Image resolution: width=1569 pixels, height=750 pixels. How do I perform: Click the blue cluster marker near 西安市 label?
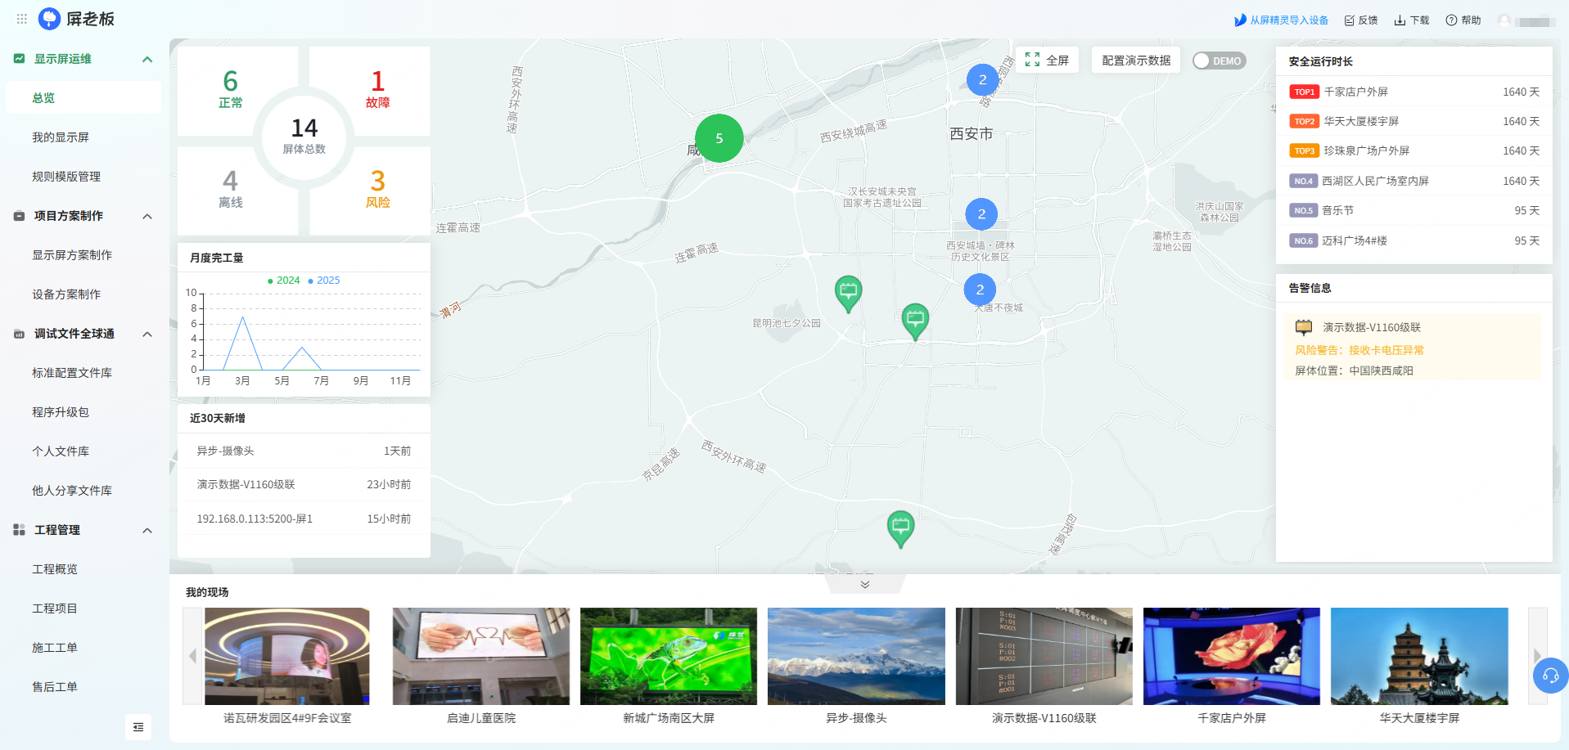(982, 79)
